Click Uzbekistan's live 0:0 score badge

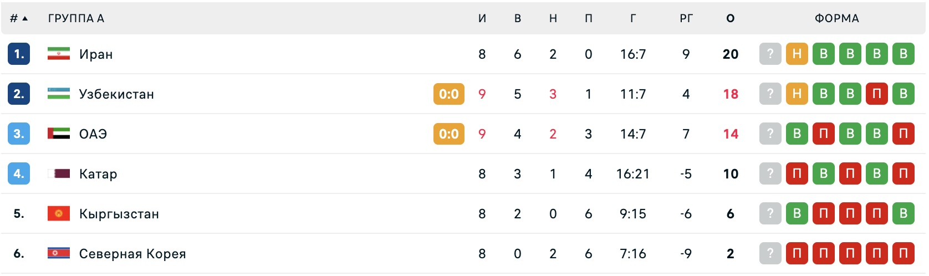pyautogui.click(x=449, y=94)
